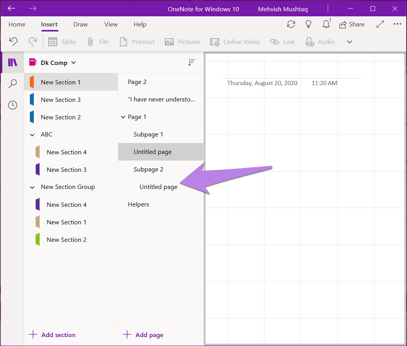Collapse the ABC section group
407x346 pixels.
(x=32, y=135)
